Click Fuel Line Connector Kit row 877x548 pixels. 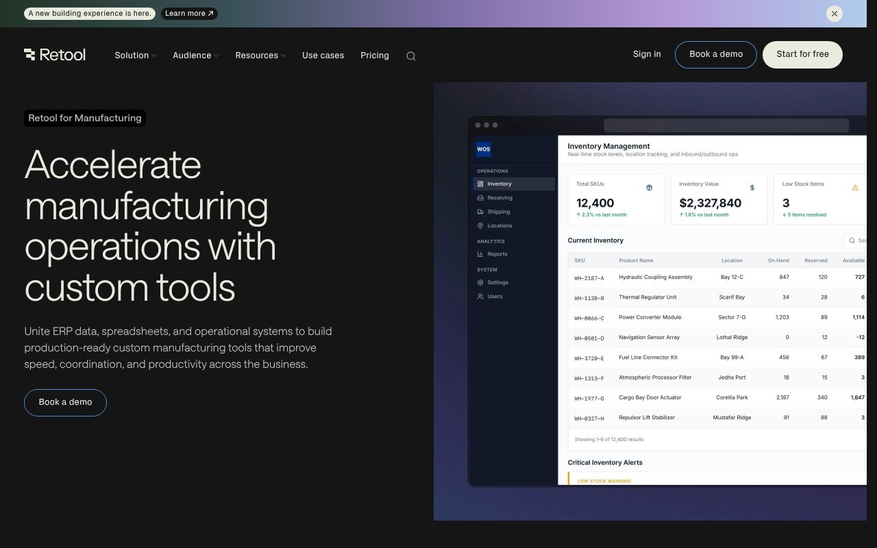[x=717, y=357]
